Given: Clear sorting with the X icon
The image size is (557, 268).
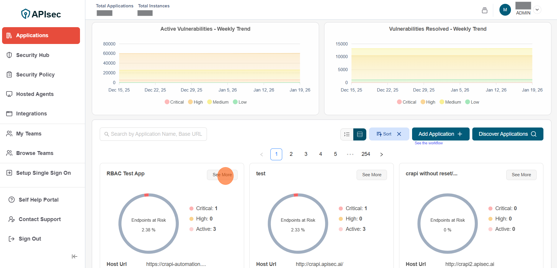Looking at the screenshot, I should coord(399,134).
